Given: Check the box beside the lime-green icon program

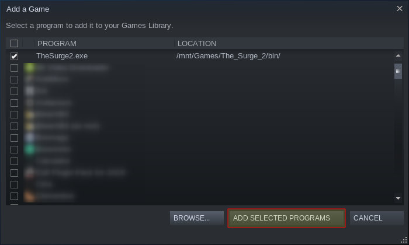Looking at the screenshot, I should point(15,68).
